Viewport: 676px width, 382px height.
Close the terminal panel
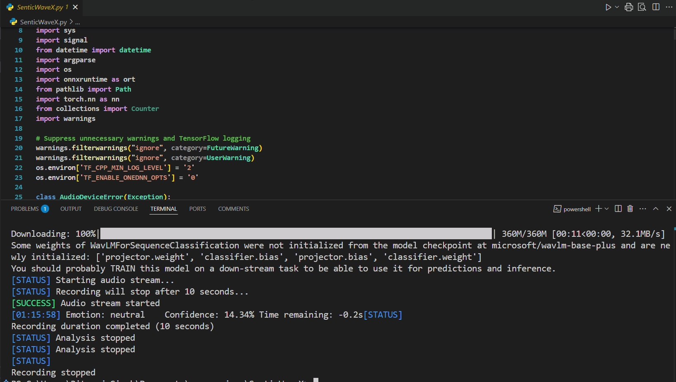[669, 209]
